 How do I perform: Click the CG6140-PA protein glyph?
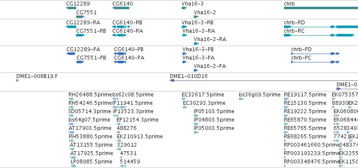[120, 62]
